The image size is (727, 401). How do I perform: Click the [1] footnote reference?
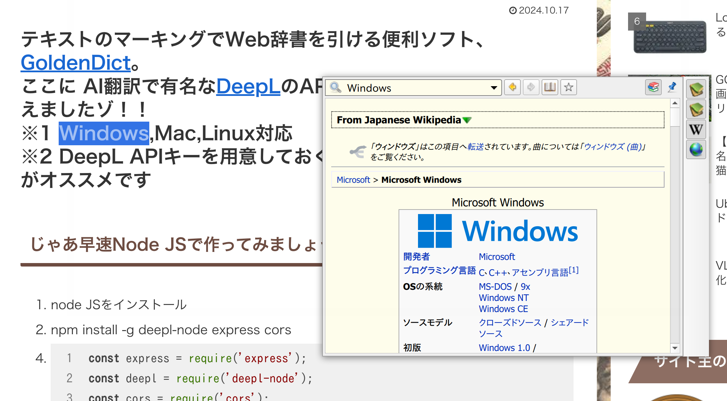click(574, 270)
